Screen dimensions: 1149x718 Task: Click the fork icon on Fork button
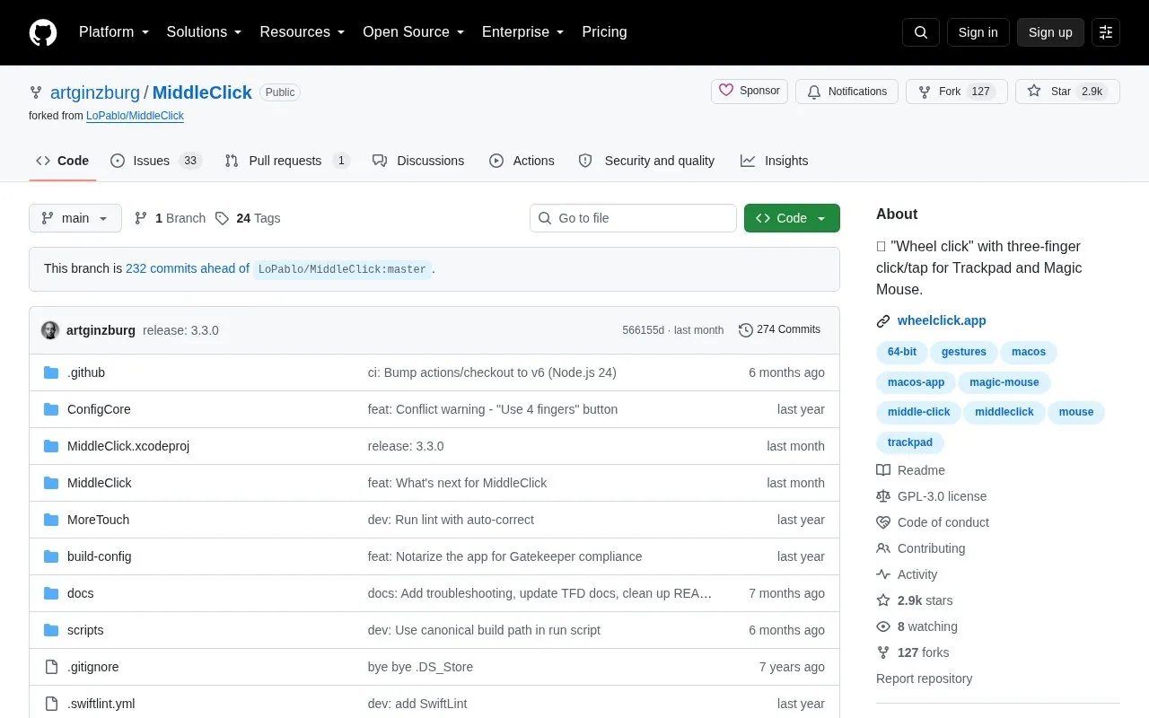925,92
